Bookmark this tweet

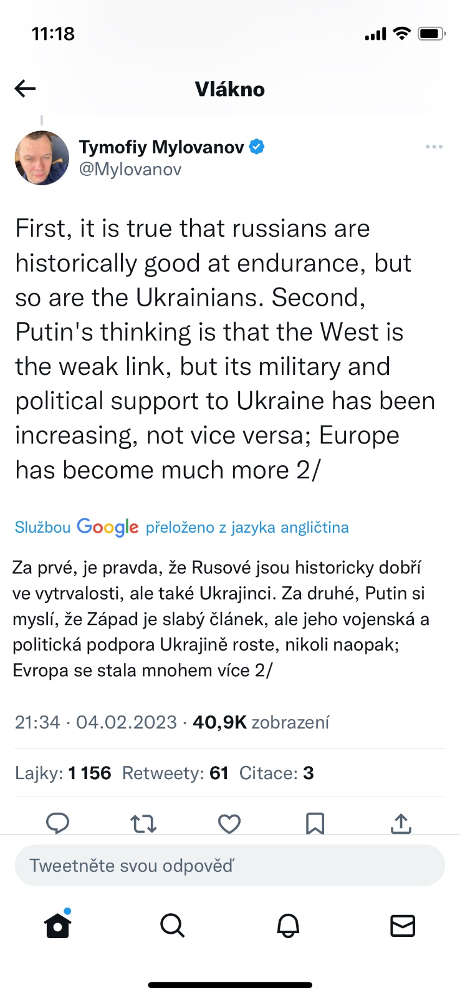315,823
